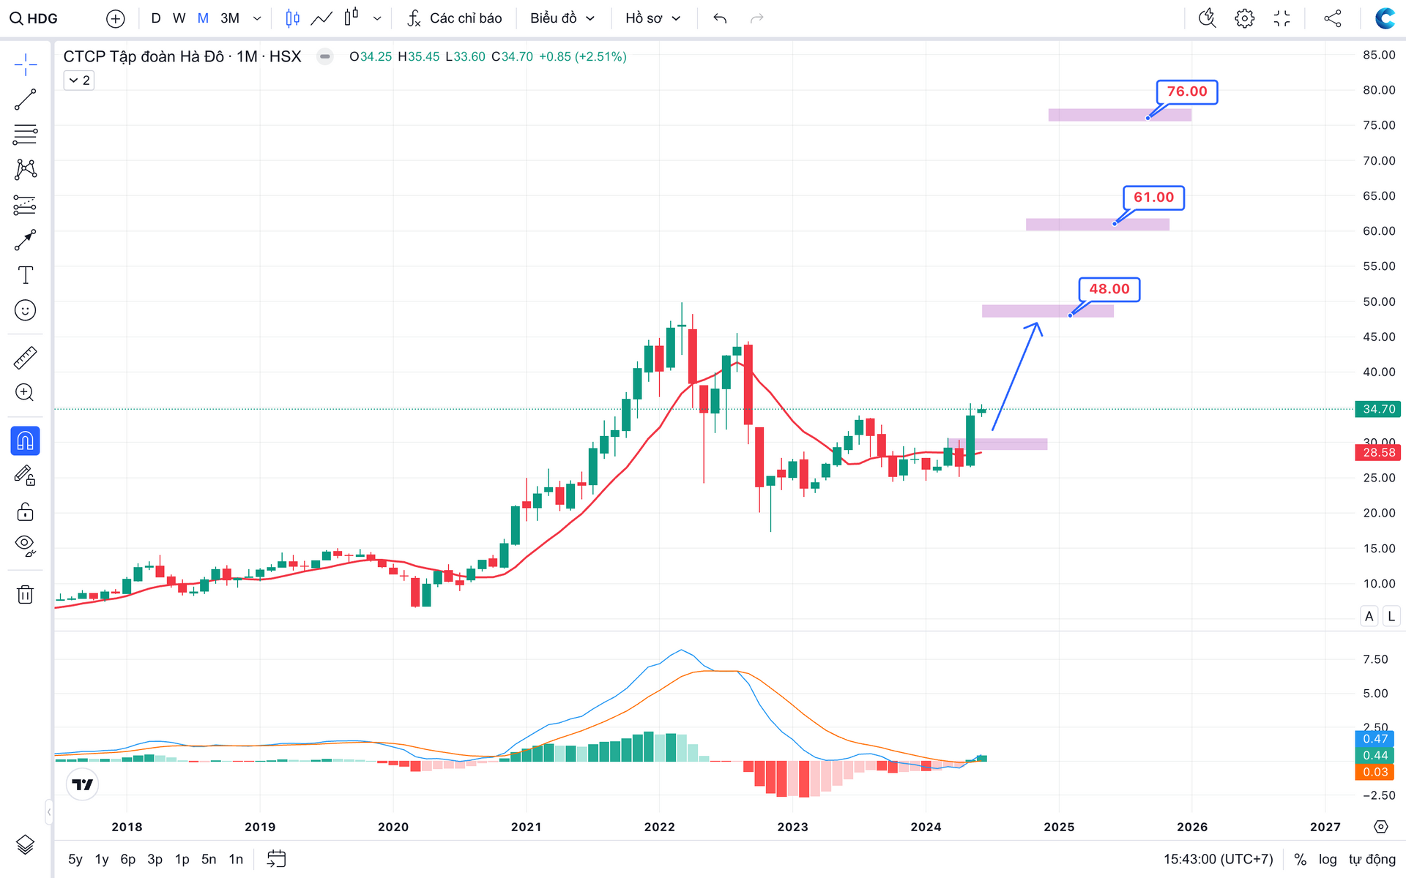The image size is (1406, 878).
Task: Toggle hide all drawings eye icon
Action: tap(26, 546)
